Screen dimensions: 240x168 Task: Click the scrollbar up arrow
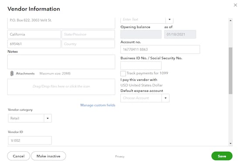click(x=230, y=21)
